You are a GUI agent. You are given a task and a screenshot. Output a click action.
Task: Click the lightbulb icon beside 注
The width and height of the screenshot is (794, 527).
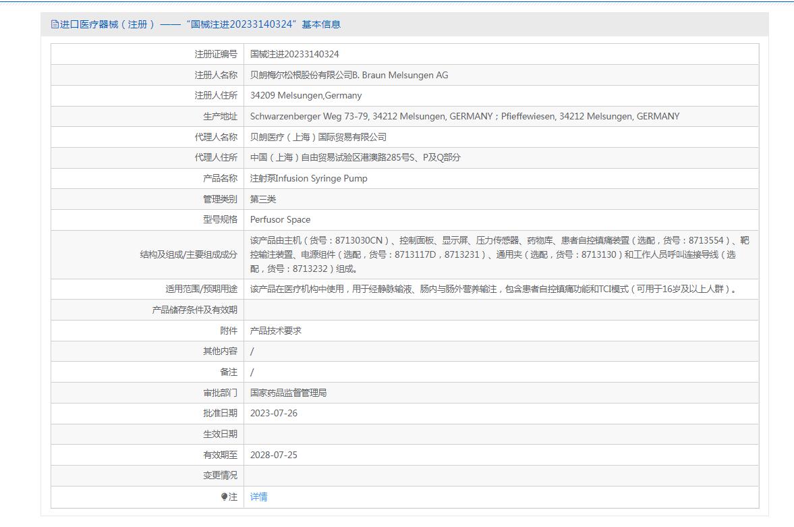click(x=224, y=497)
